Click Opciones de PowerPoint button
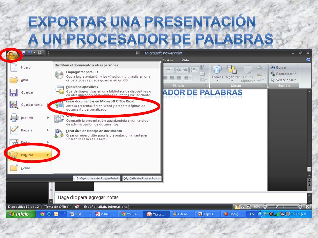The width and height of the screenshot is (318, 238). pos(97,178)
